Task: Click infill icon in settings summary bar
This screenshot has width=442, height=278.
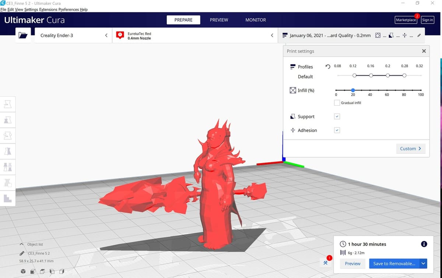Action: tap(378, 35)
